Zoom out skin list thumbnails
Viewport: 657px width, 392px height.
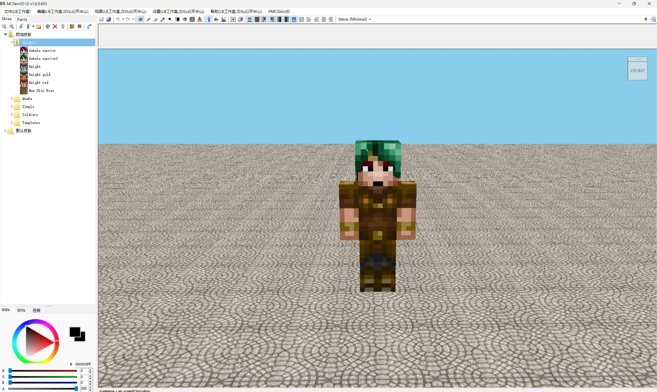[4, 26]
